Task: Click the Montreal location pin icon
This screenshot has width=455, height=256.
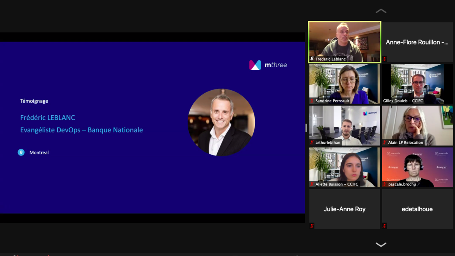Action: click(x=21, y=152)
